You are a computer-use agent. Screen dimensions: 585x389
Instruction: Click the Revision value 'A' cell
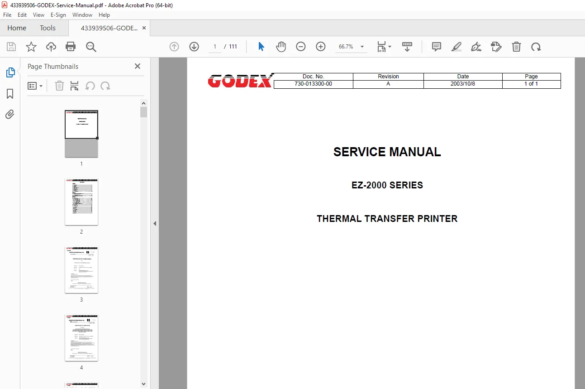(388, 84)
